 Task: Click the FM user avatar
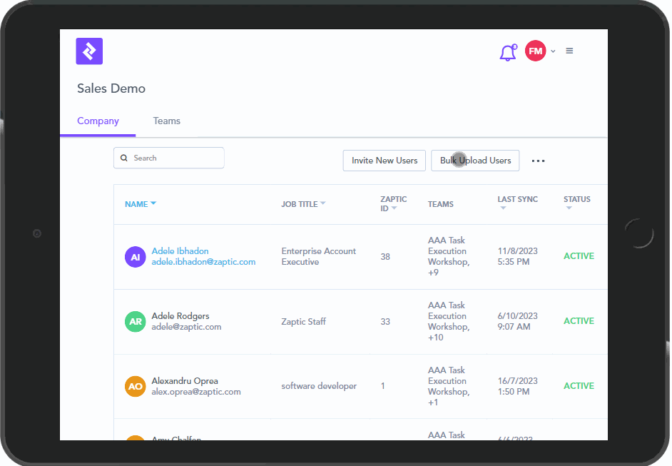pos(535,51)
